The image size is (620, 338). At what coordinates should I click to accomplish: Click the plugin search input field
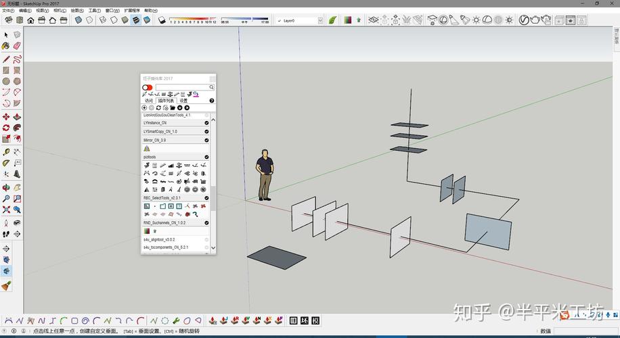[x=181, y=87]
